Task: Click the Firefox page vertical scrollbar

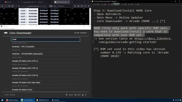Action: point(90,16)
